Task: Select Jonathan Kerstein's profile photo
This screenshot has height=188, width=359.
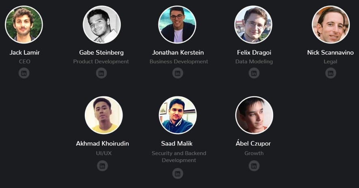Action: 177,24
